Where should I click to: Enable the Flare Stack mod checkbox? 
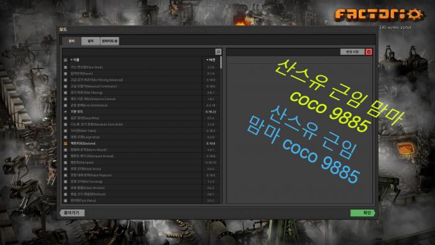65,67
